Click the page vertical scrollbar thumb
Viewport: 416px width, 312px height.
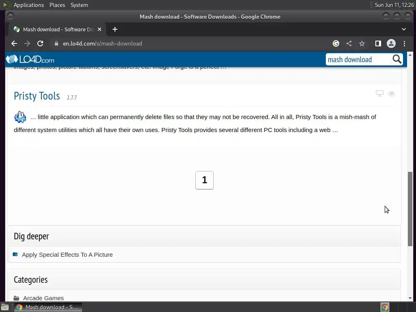(x=410, y=209)
